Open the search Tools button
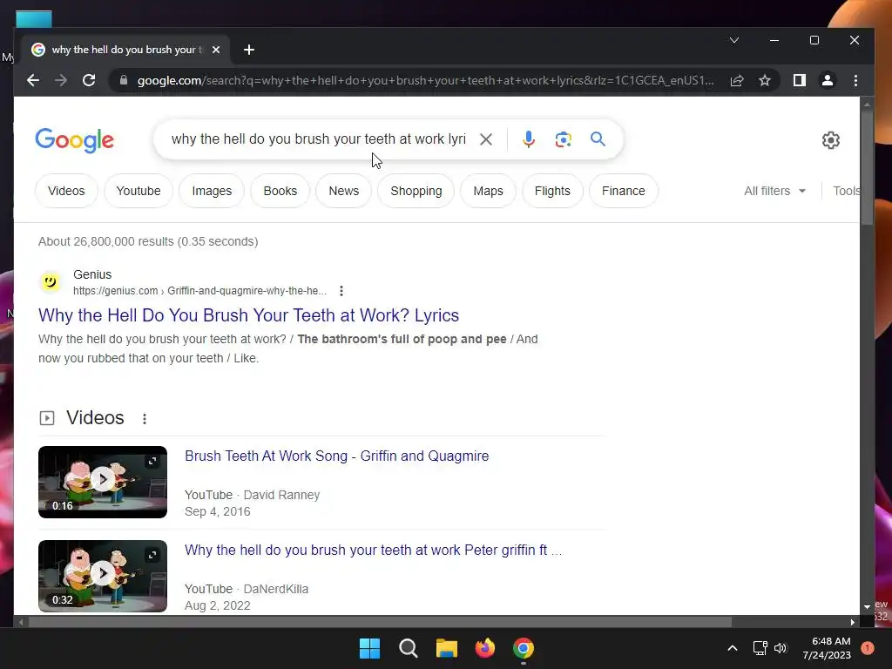 click(x=847, y=191)
